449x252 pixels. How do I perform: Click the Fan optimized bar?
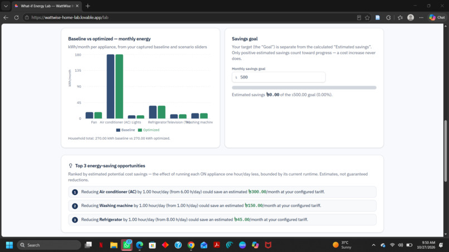(x=98, y=115)
